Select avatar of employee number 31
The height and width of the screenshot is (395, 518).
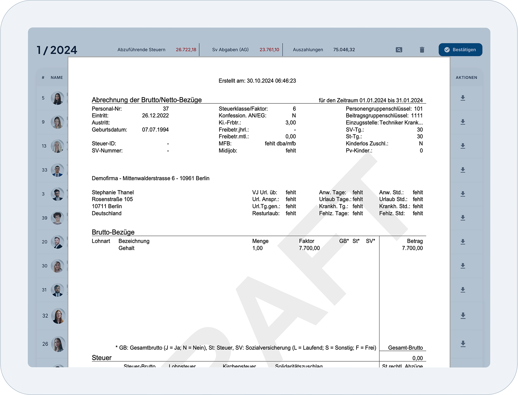pyautogui.click(x=57, y=290)
